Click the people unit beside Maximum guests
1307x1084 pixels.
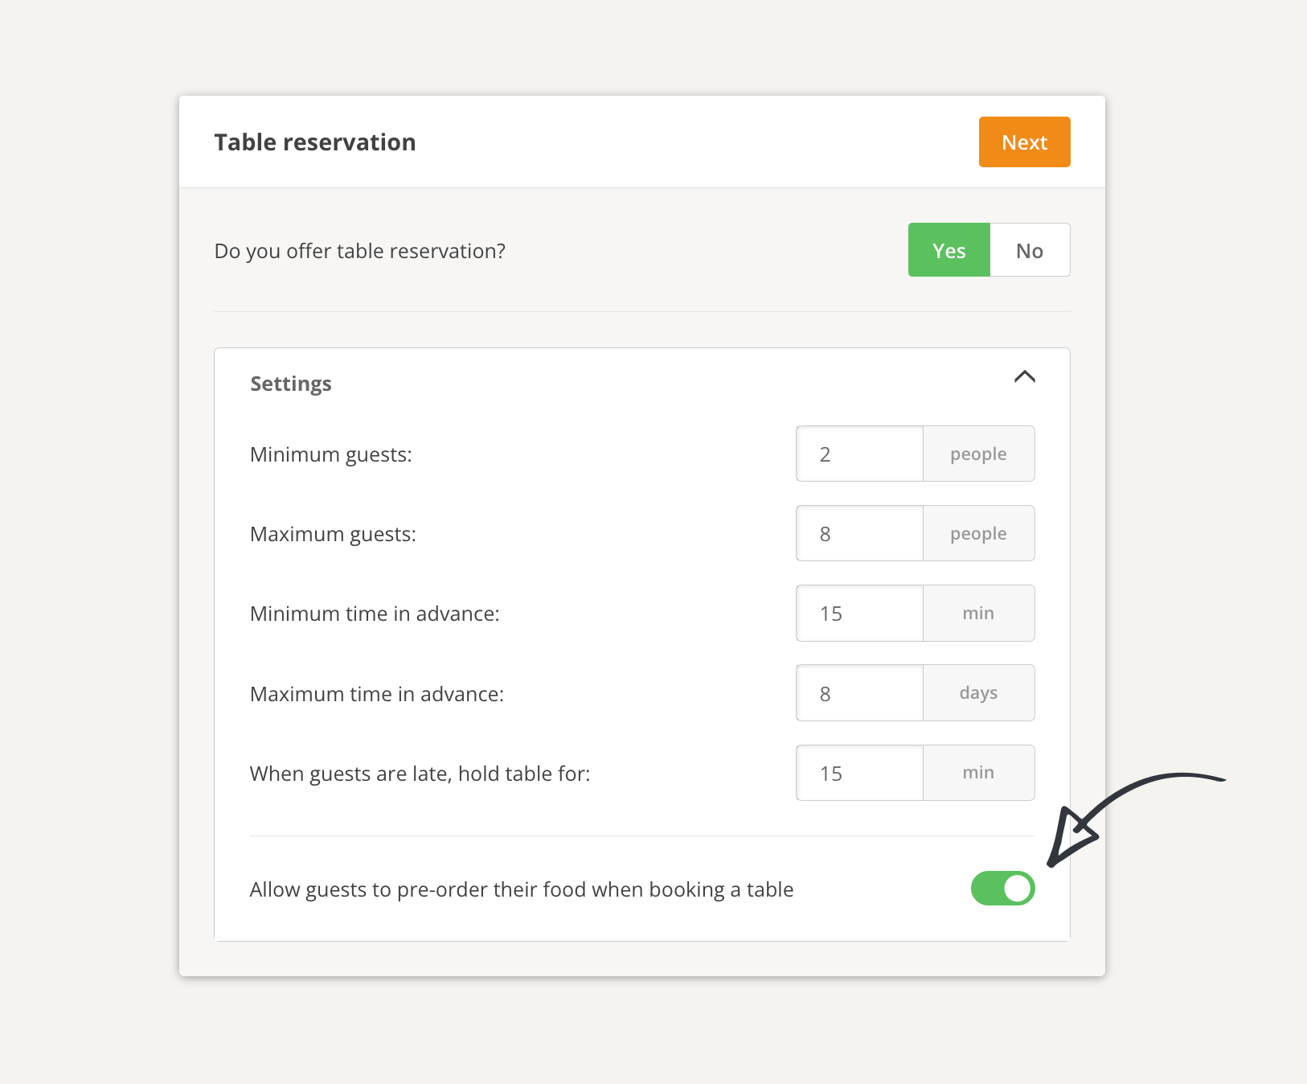tap(978, 534)
